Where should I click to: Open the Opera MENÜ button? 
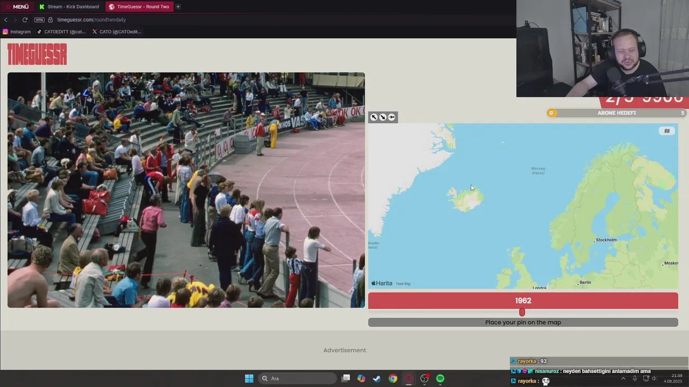coord(17,6)
